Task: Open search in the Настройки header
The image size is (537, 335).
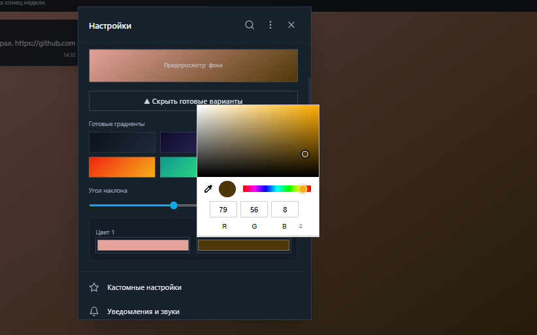Action: point(250,25)
